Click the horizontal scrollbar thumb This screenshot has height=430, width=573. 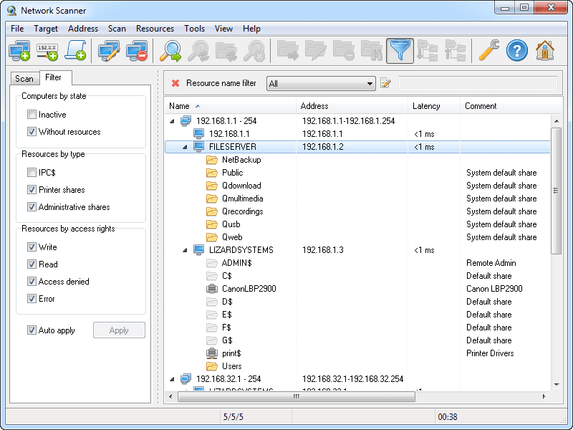pyautogui.click(x=297, y=396)
